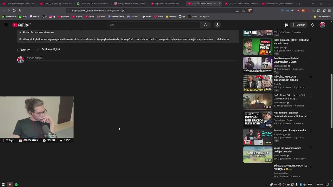Open Spotify from the taskbar

16,184
